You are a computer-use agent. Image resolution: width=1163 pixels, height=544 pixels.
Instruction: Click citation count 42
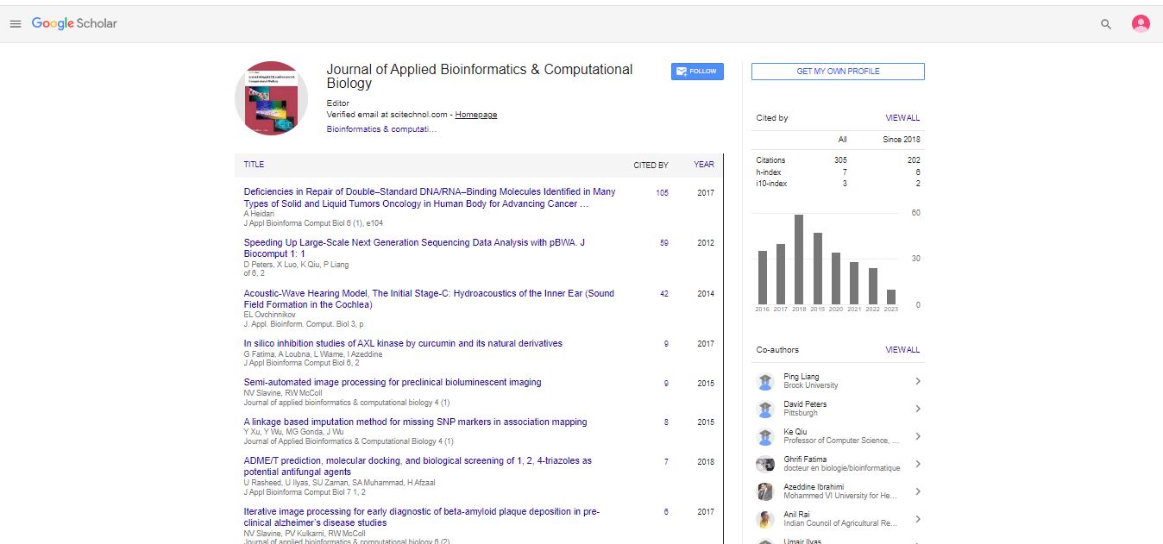664,294
